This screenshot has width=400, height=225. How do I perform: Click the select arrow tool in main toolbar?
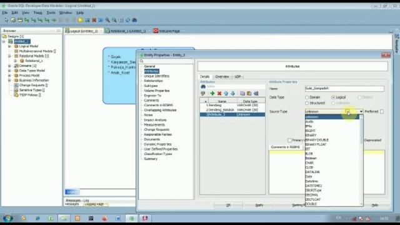(6, 20)
